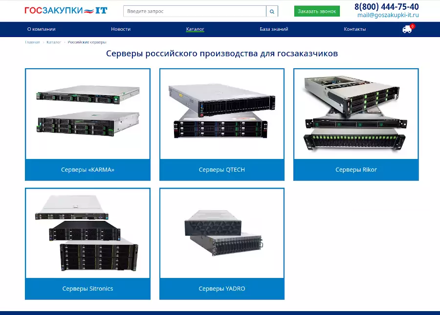Open the Серверы Sitronics category label
The height and width of the screenshot is (315, 440).
[x=88, y=289]
